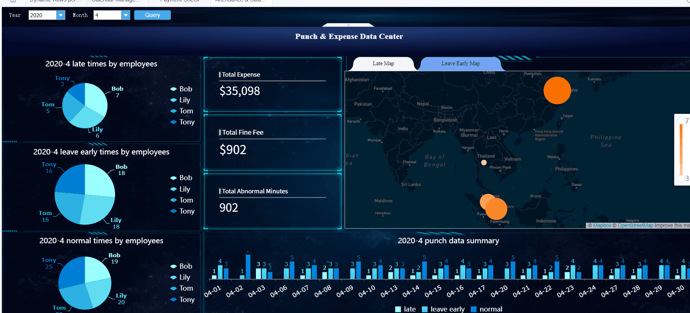The width and height of the screenshot is (690, 313).
Task: Open the Mapbox attribution link
Action: 602,226
